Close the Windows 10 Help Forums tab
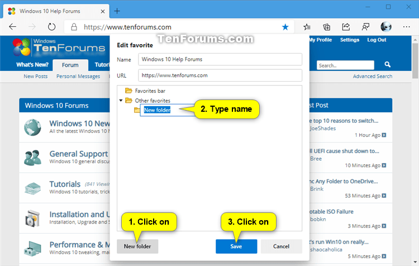419x266 pixels. 103,11
